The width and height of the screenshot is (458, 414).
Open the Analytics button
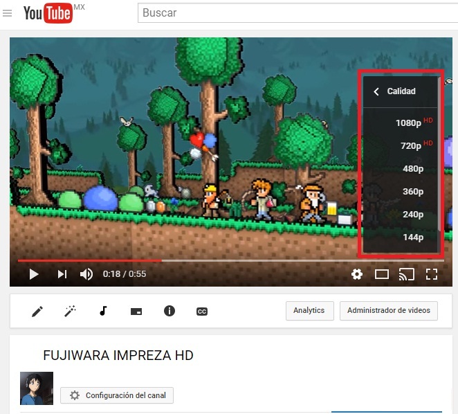coord(310,310)
